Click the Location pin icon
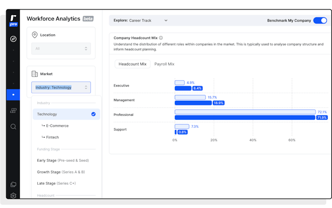Viewport: 332px width, 208px height. 35,35
